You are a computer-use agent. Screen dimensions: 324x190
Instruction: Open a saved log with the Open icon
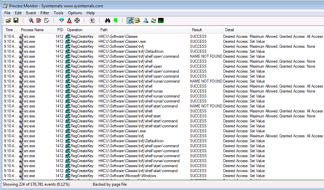(8, 21)
